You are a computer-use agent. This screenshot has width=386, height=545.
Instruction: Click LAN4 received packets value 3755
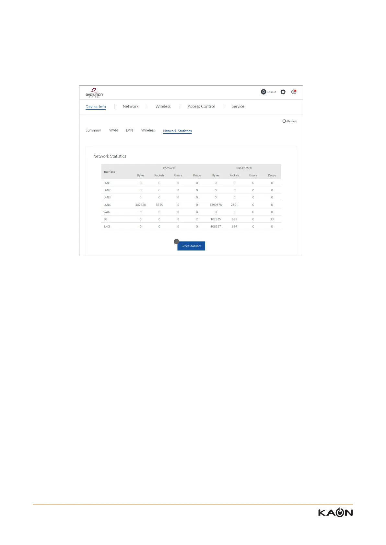[x=159, y=205]
